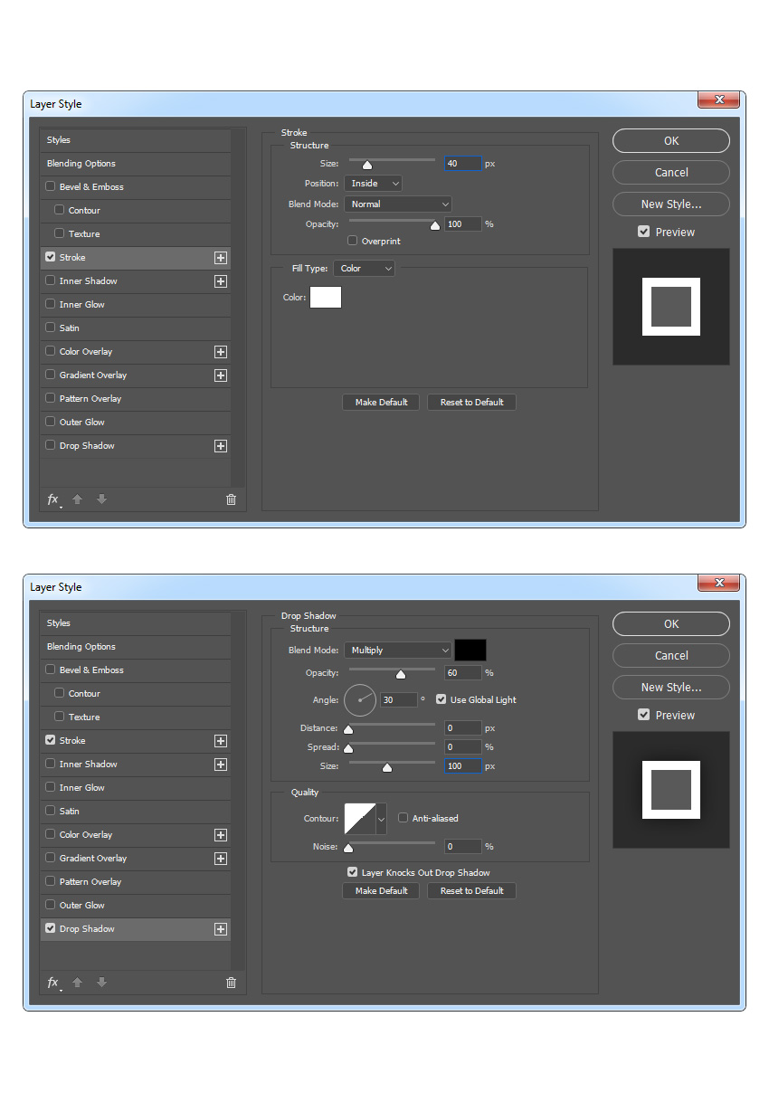
Task: Select Texture in lower dialog list
Action: click(135, 717)
